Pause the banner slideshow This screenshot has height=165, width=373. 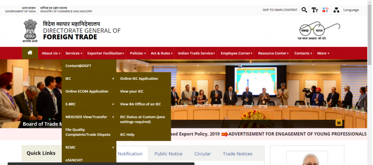(x=339, y=123)
